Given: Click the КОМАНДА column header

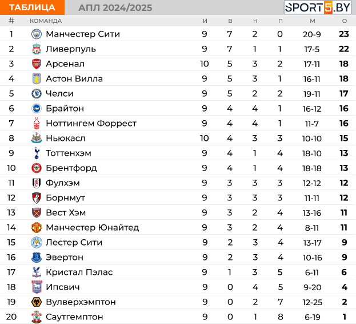Looking at the screenshot, I should (x=46, y=21).
